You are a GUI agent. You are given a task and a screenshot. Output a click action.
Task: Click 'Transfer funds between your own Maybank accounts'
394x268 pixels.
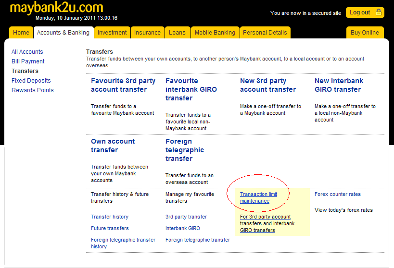click(119, 173)
